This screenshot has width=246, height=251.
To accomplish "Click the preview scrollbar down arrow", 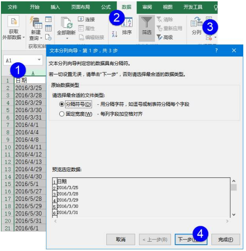I will coord(234,215).
